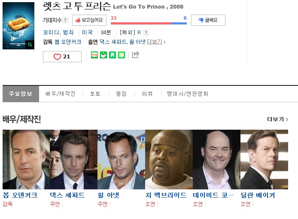Open 윌 아넷 actor photo thumbnail

pyautogui.click(x=121, y=159)
